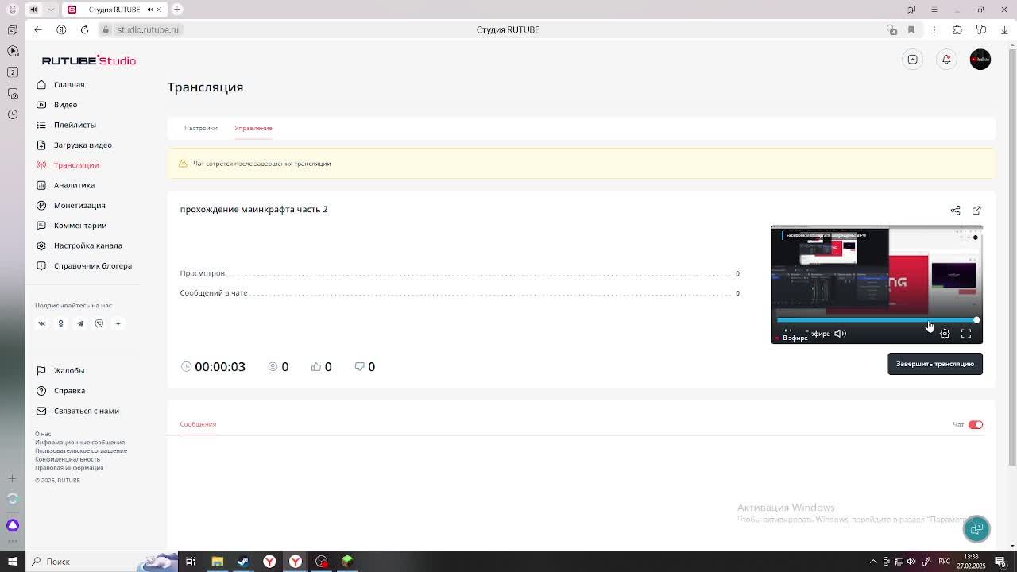The image size is (1017, 572).
Task: Click the Жалобы flag icon
Action: coord(41,370)
